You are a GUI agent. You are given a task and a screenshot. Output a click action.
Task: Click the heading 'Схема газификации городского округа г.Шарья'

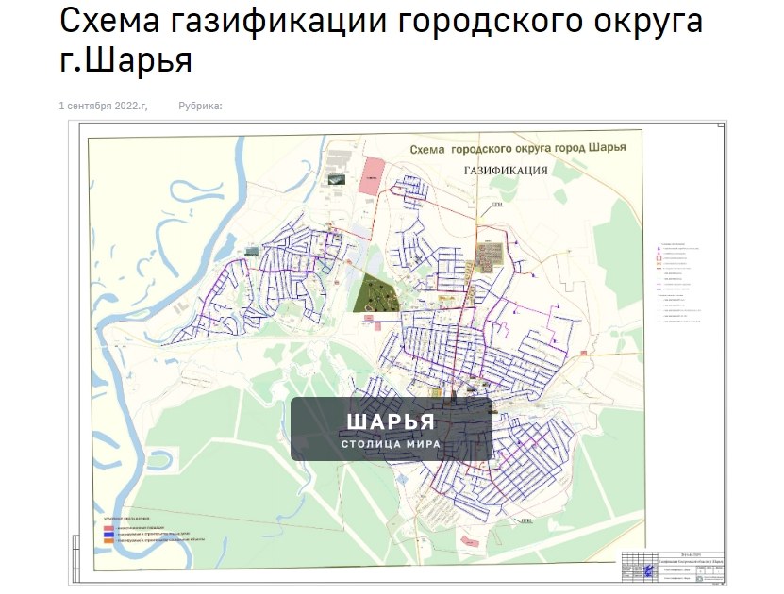(x=381, y=40)
